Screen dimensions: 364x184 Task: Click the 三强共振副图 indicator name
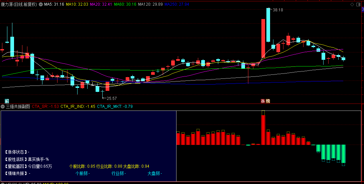pyautogui.click(x=18, y=107)
